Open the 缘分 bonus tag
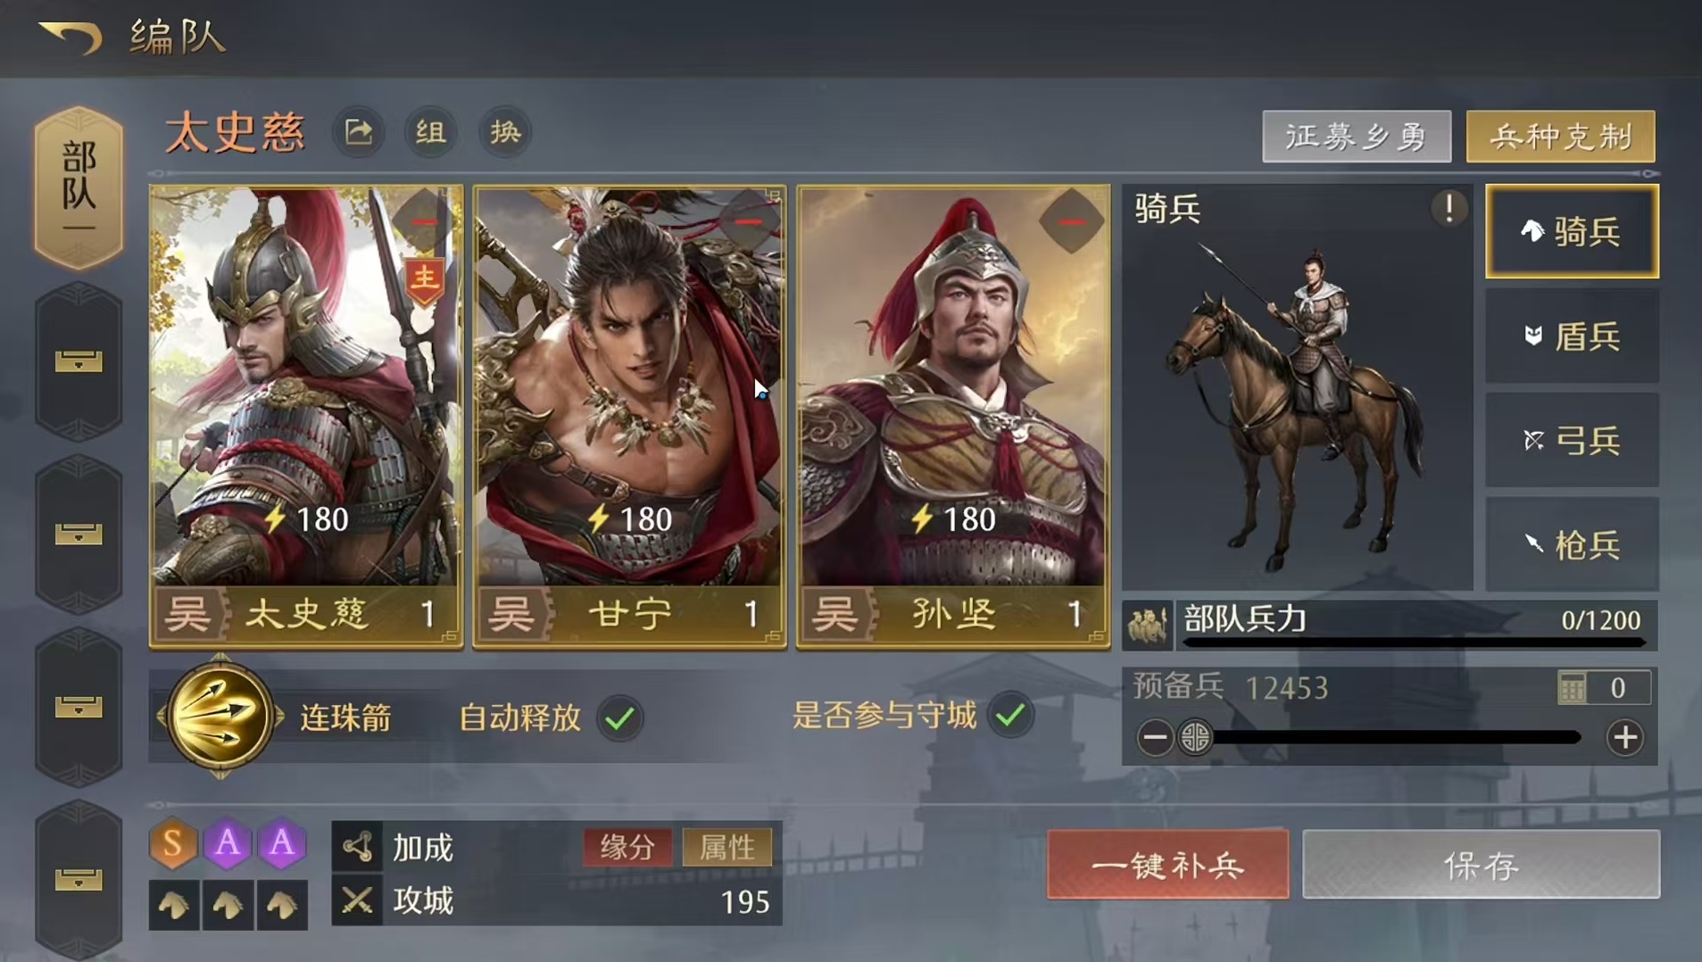This screenshot has width=1702, height=962. [x=627, y=847]
